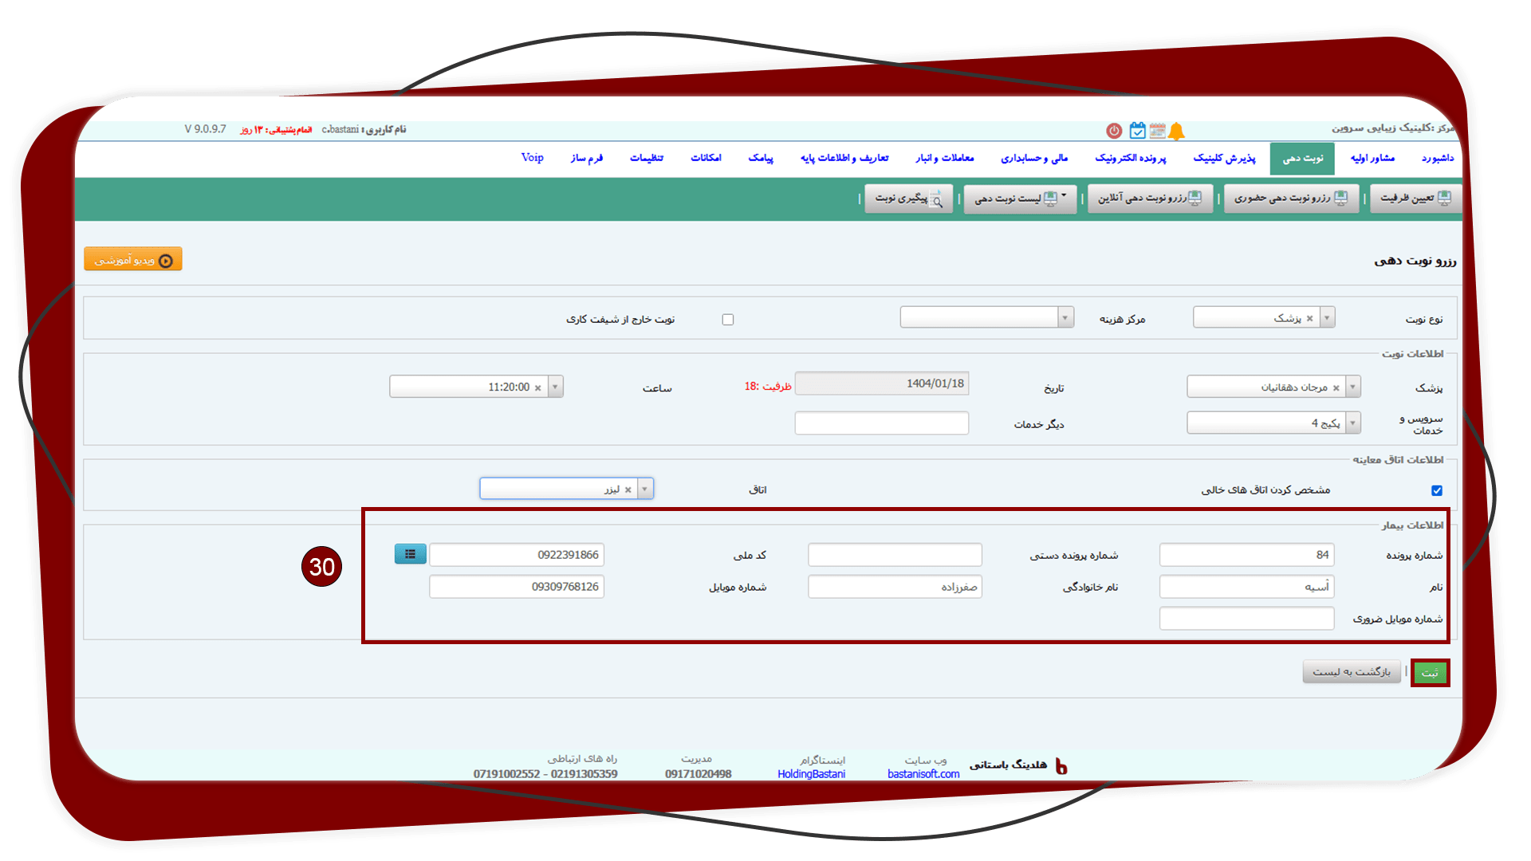
Task: Open the HoldingBastani Instagram link
Action: pos(811,774)
